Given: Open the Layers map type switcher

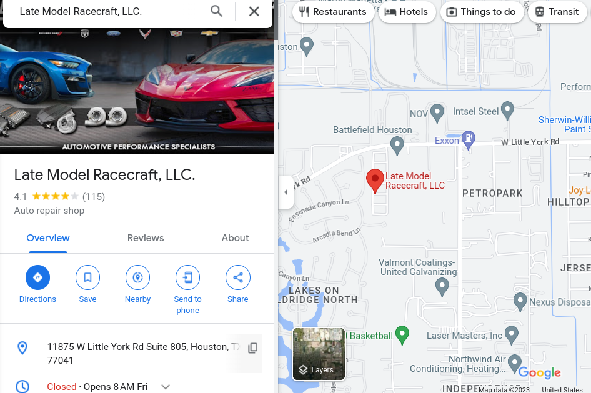Looking at the screenshot, I should (x=319, y=354).
